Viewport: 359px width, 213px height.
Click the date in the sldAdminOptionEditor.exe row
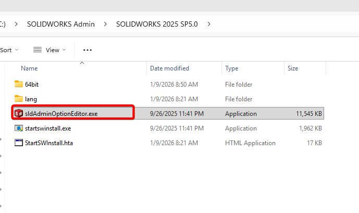177,114
